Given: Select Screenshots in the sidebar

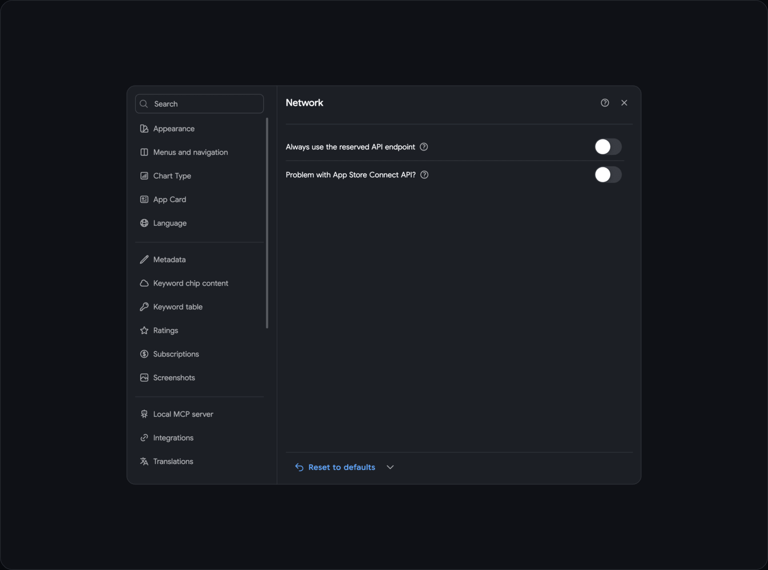Looking at the screenshot, I should tap(199, 377).
